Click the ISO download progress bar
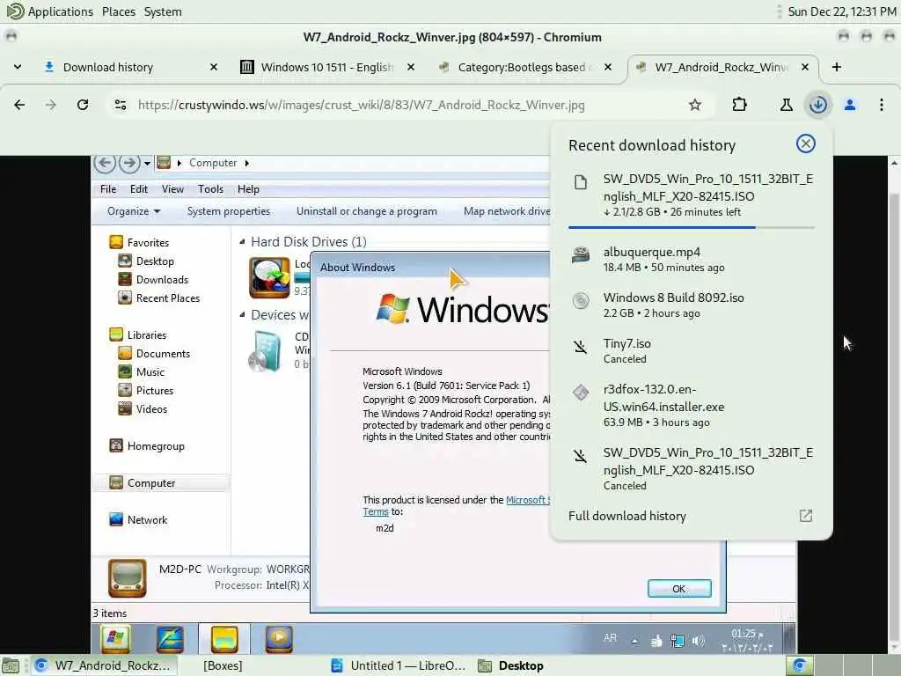Viewport: 901px width, 676px height. coord(692,228)
